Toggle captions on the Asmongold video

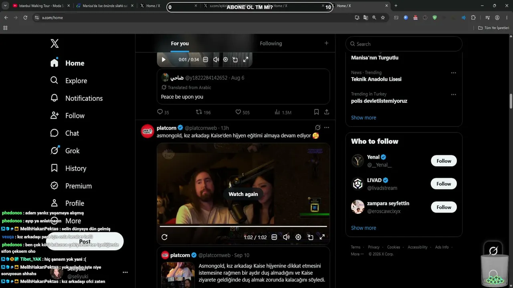(x=274, y=237)
